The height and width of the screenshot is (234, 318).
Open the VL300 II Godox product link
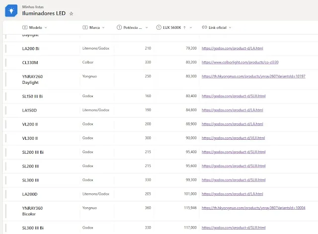pyautogui.click(x=233, y=138)
